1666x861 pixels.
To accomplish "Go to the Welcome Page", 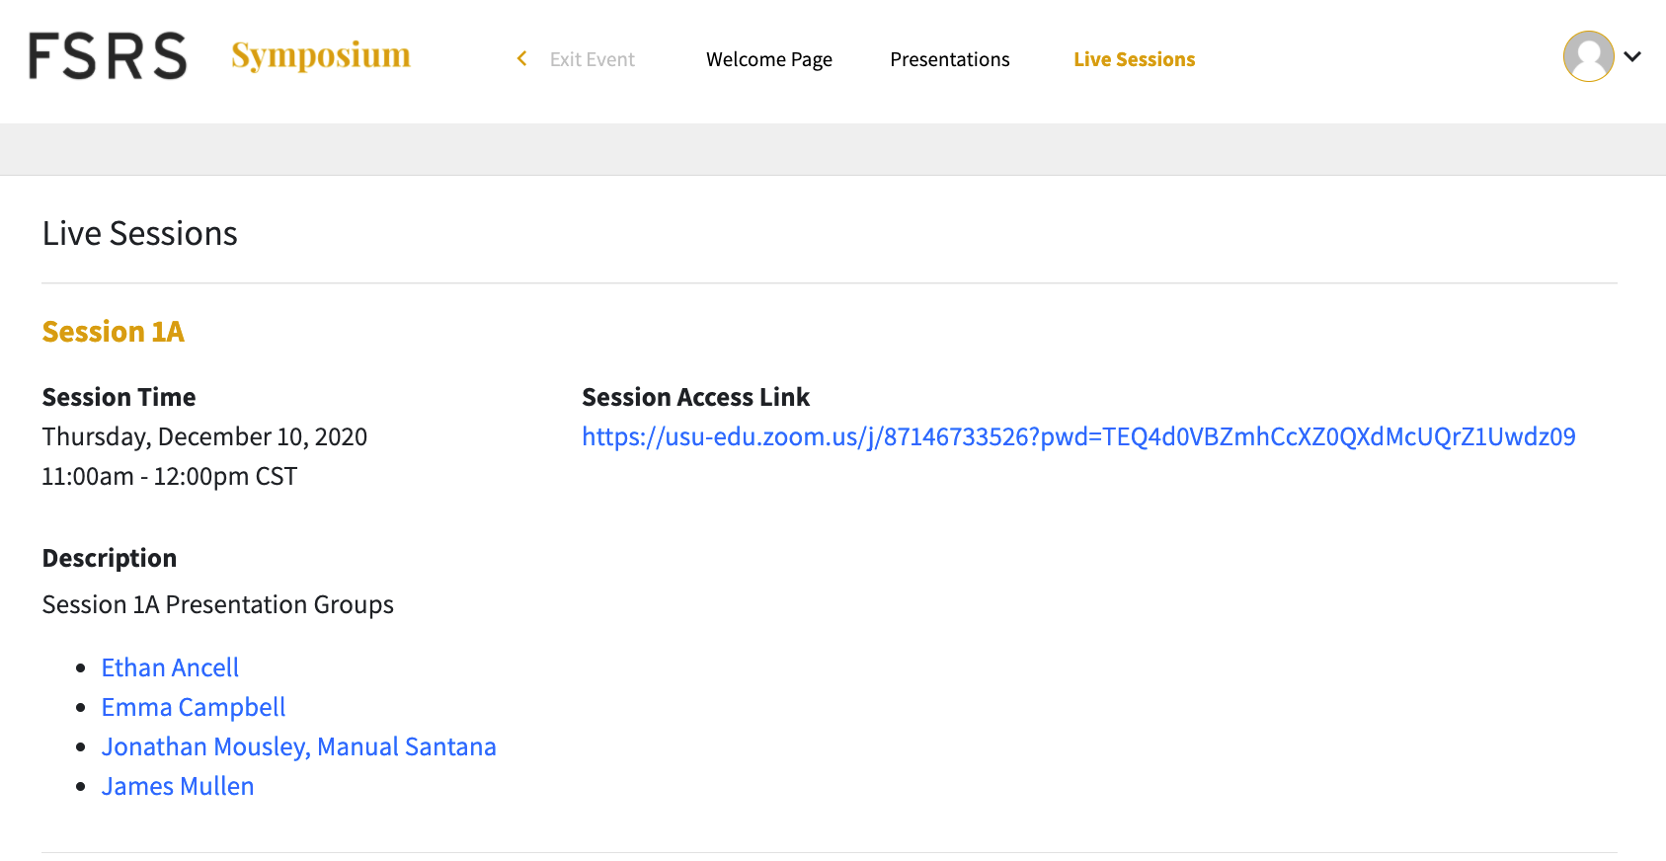I will coord(768,59).
